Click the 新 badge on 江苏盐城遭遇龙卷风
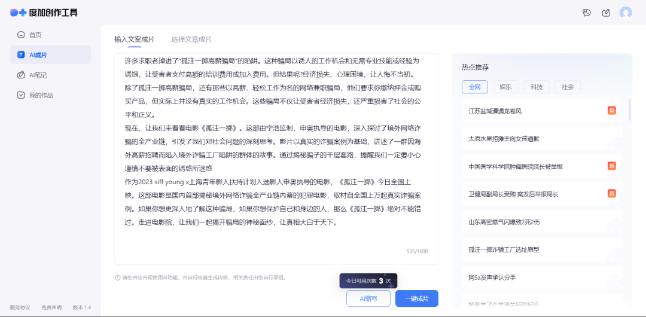 [612, 111]
